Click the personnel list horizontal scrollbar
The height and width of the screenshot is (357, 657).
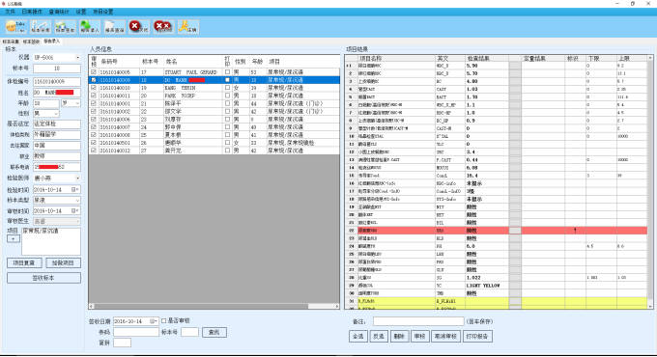(x=214, y=307)
